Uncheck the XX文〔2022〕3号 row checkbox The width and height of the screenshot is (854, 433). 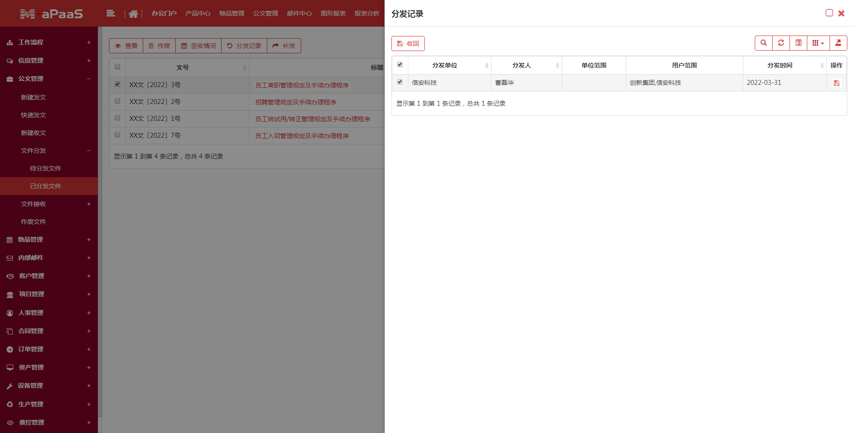(117, 84)
